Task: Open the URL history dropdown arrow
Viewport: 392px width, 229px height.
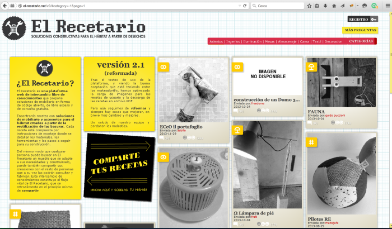Action: [x=240, y=6]
